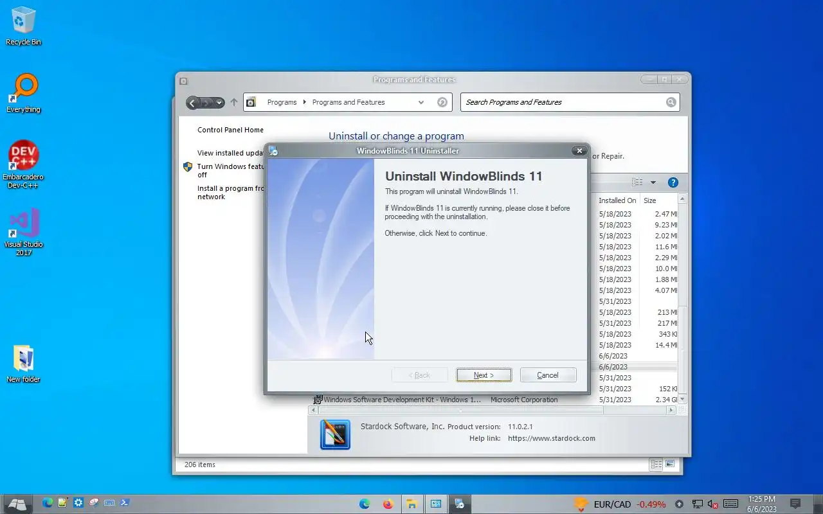
Task: Open Microsoft Edge from quick launch
Action: pos(48,503)
